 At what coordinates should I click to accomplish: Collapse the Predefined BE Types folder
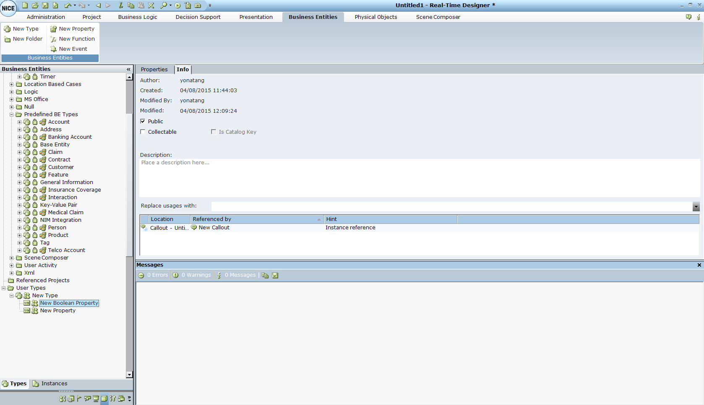(x=12, y=114)
